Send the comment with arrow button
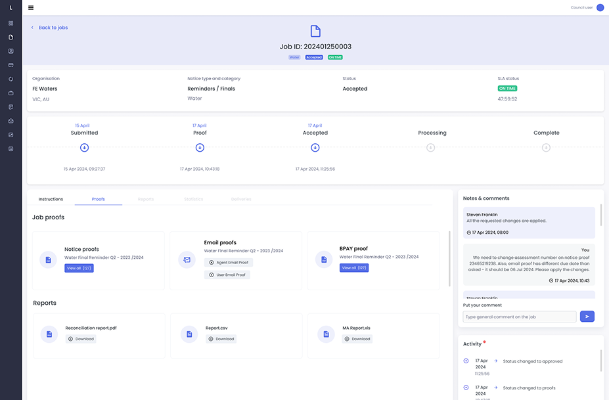 click(587, 317)
